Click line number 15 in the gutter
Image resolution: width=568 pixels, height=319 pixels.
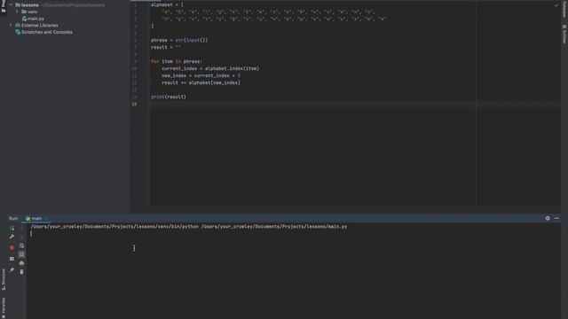(134, 105)
